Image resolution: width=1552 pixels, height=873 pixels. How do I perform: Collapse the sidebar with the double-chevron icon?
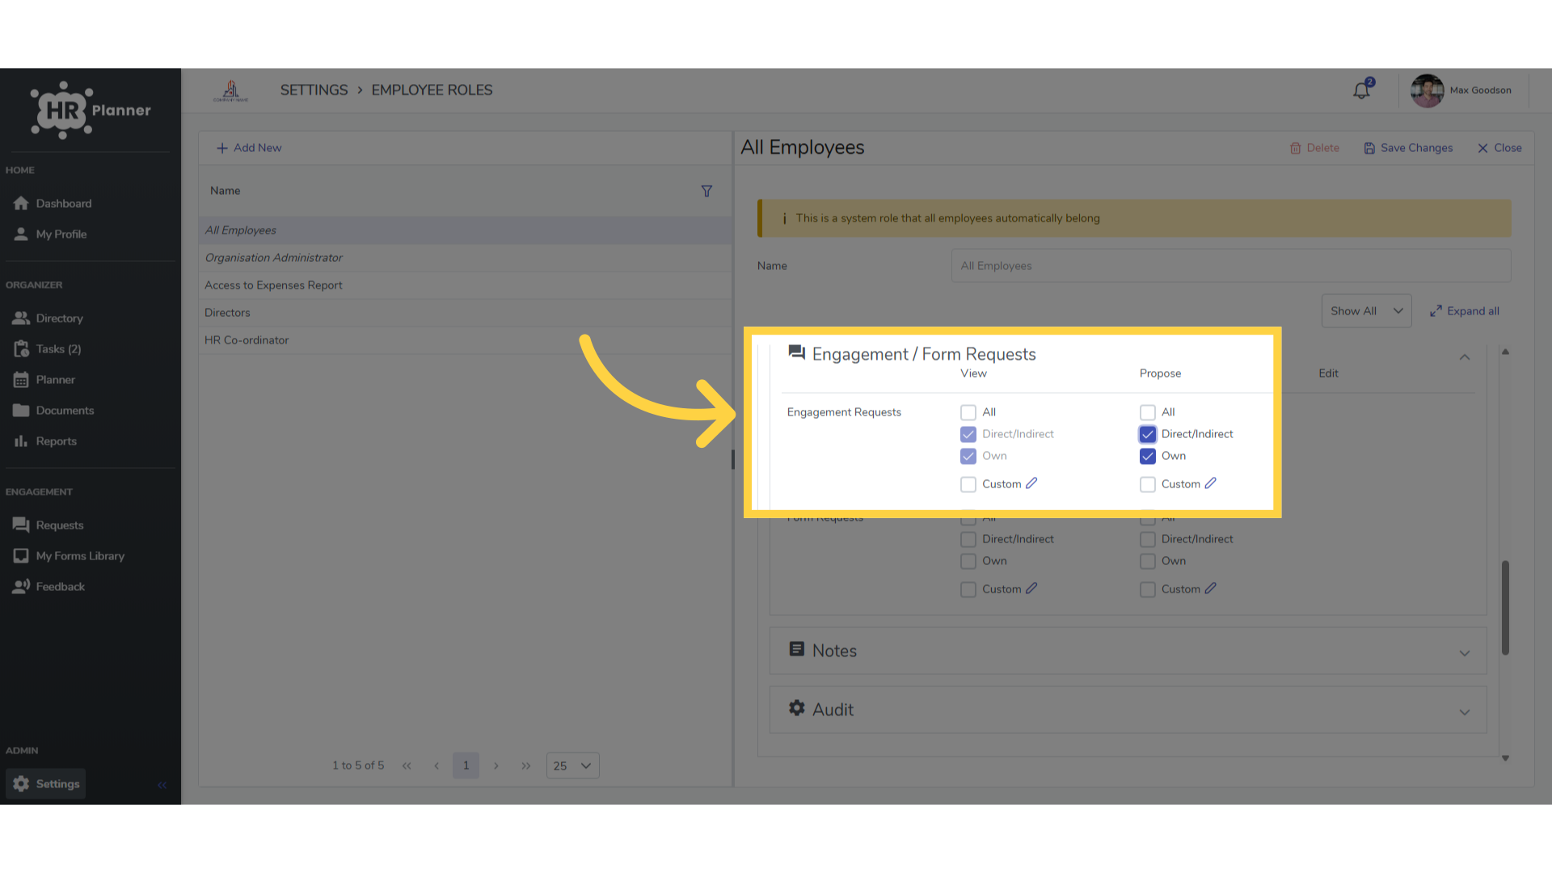coord(162,785)
